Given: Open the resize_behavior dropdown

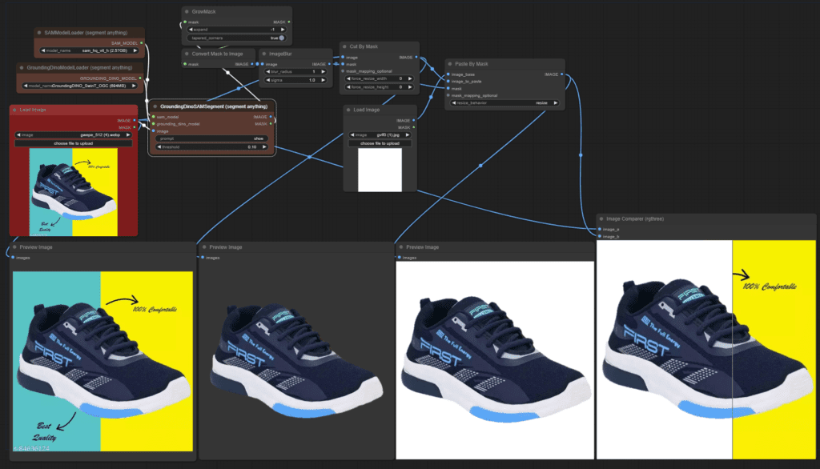Looking at the screenshot, I should [504, 103].
